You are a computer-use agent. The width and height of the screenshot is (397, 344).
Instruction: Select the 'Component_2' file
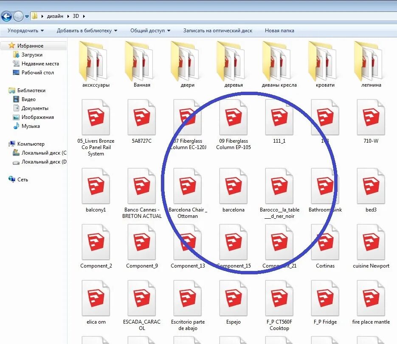(96, 246)
